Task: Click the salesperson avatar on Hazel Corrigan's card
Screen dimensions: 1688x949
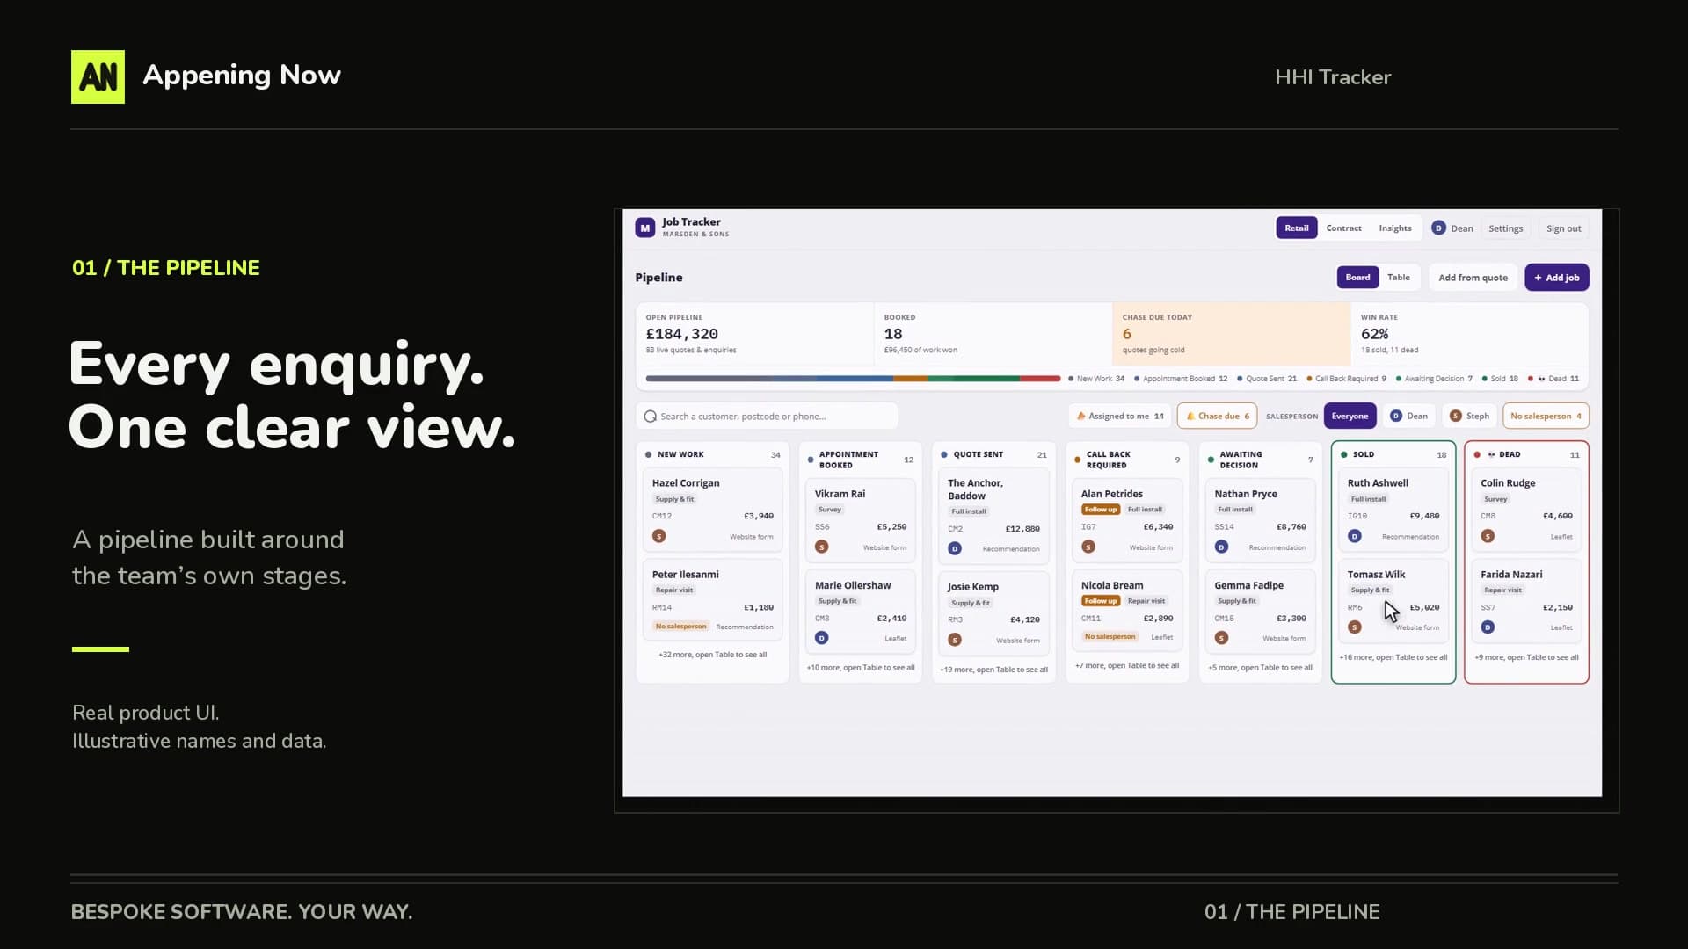Action: coord(659,536)
